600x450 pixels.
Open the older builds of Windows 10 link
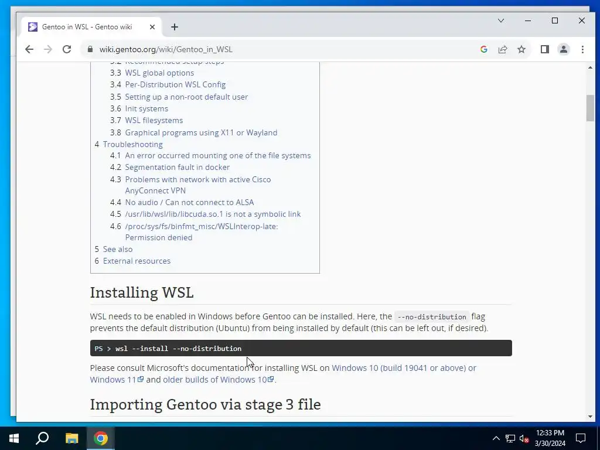coord(218,380)
